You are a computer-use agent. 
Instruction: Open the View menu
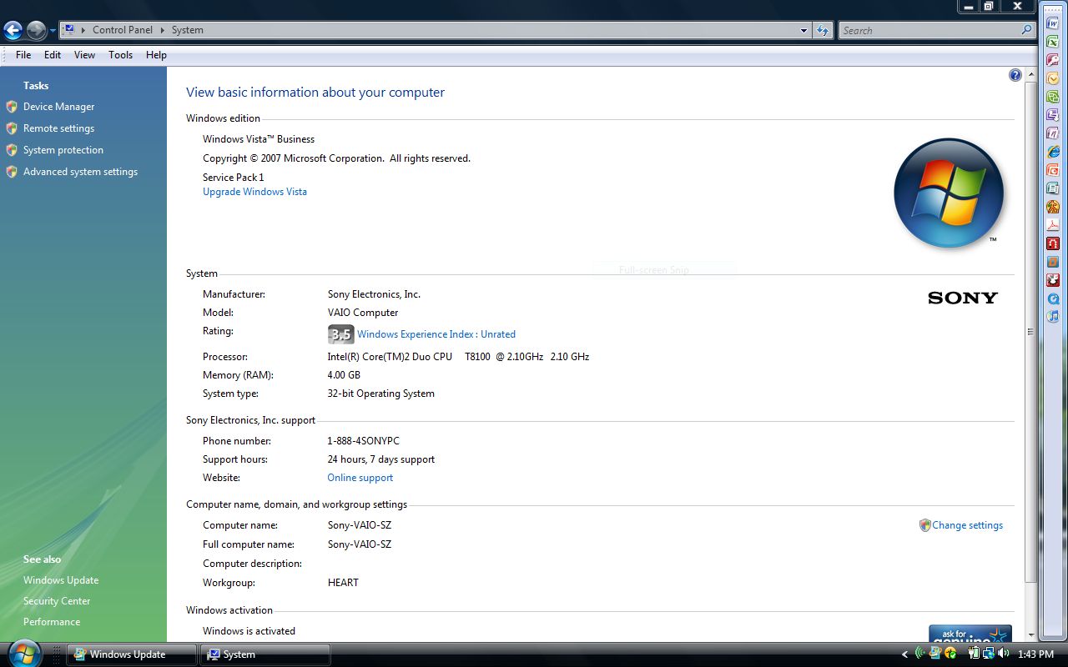[x=84, y=55]
